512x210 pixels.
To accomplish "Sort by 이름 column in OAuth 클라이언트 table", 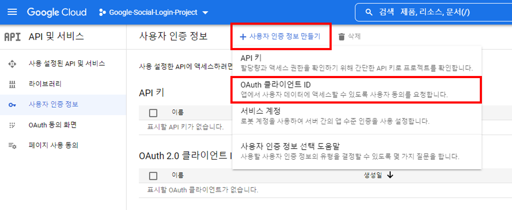I will coord(177,175).
